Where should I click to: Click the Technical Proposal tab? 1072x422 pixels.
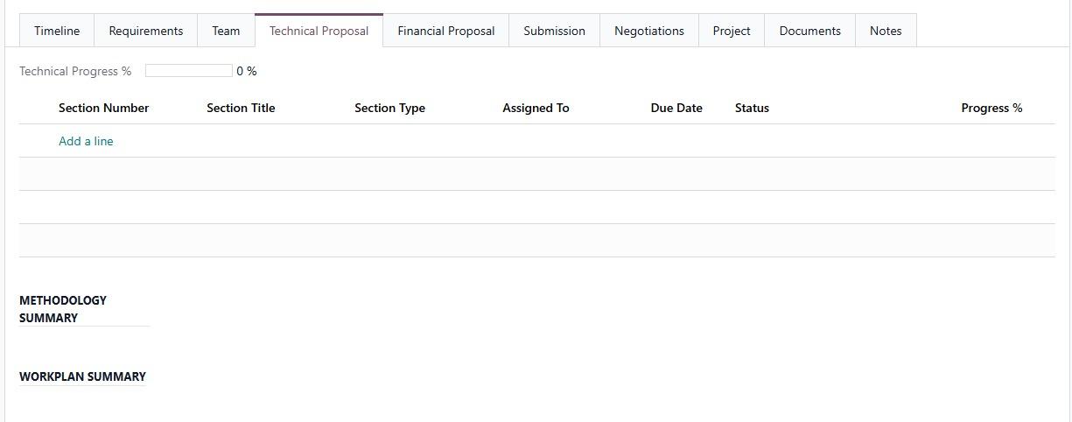pos(319,31)
